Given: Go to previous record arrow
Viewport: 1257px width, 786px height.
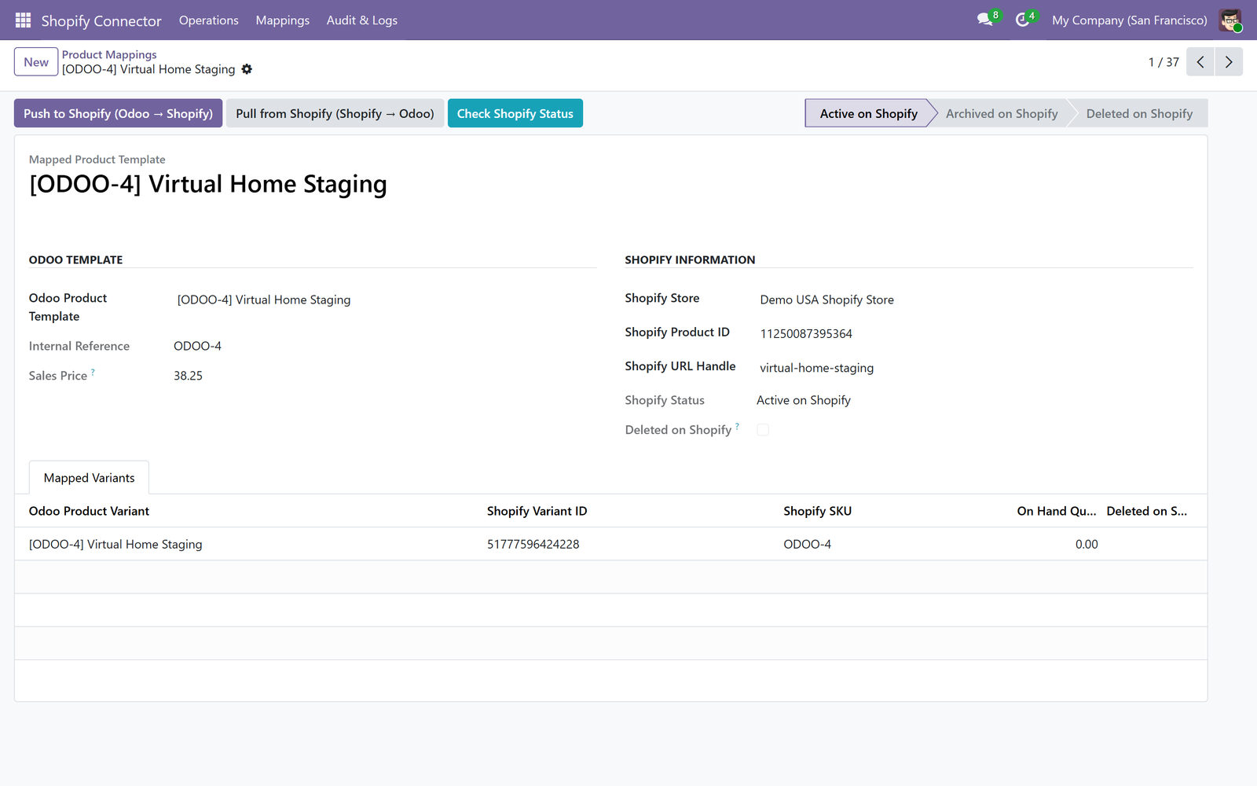Looking at the screenshot, I should [x=1200, y=62].
